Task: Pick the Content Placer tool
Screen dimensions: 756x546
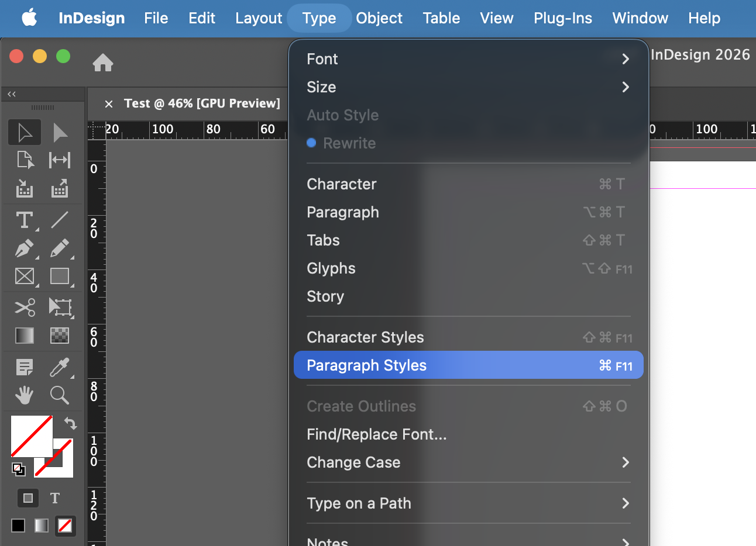Action: [60, 188]
